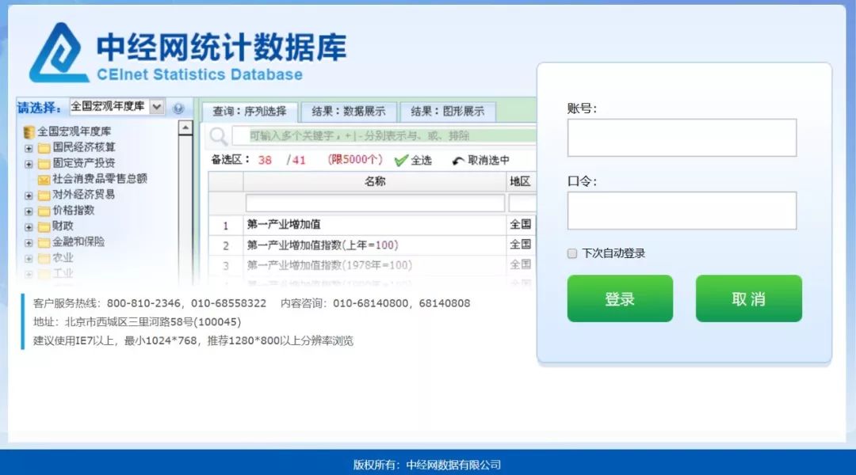Click the green checkmark 全选 icon
The image size is (856, 475).
click(401, 161)
